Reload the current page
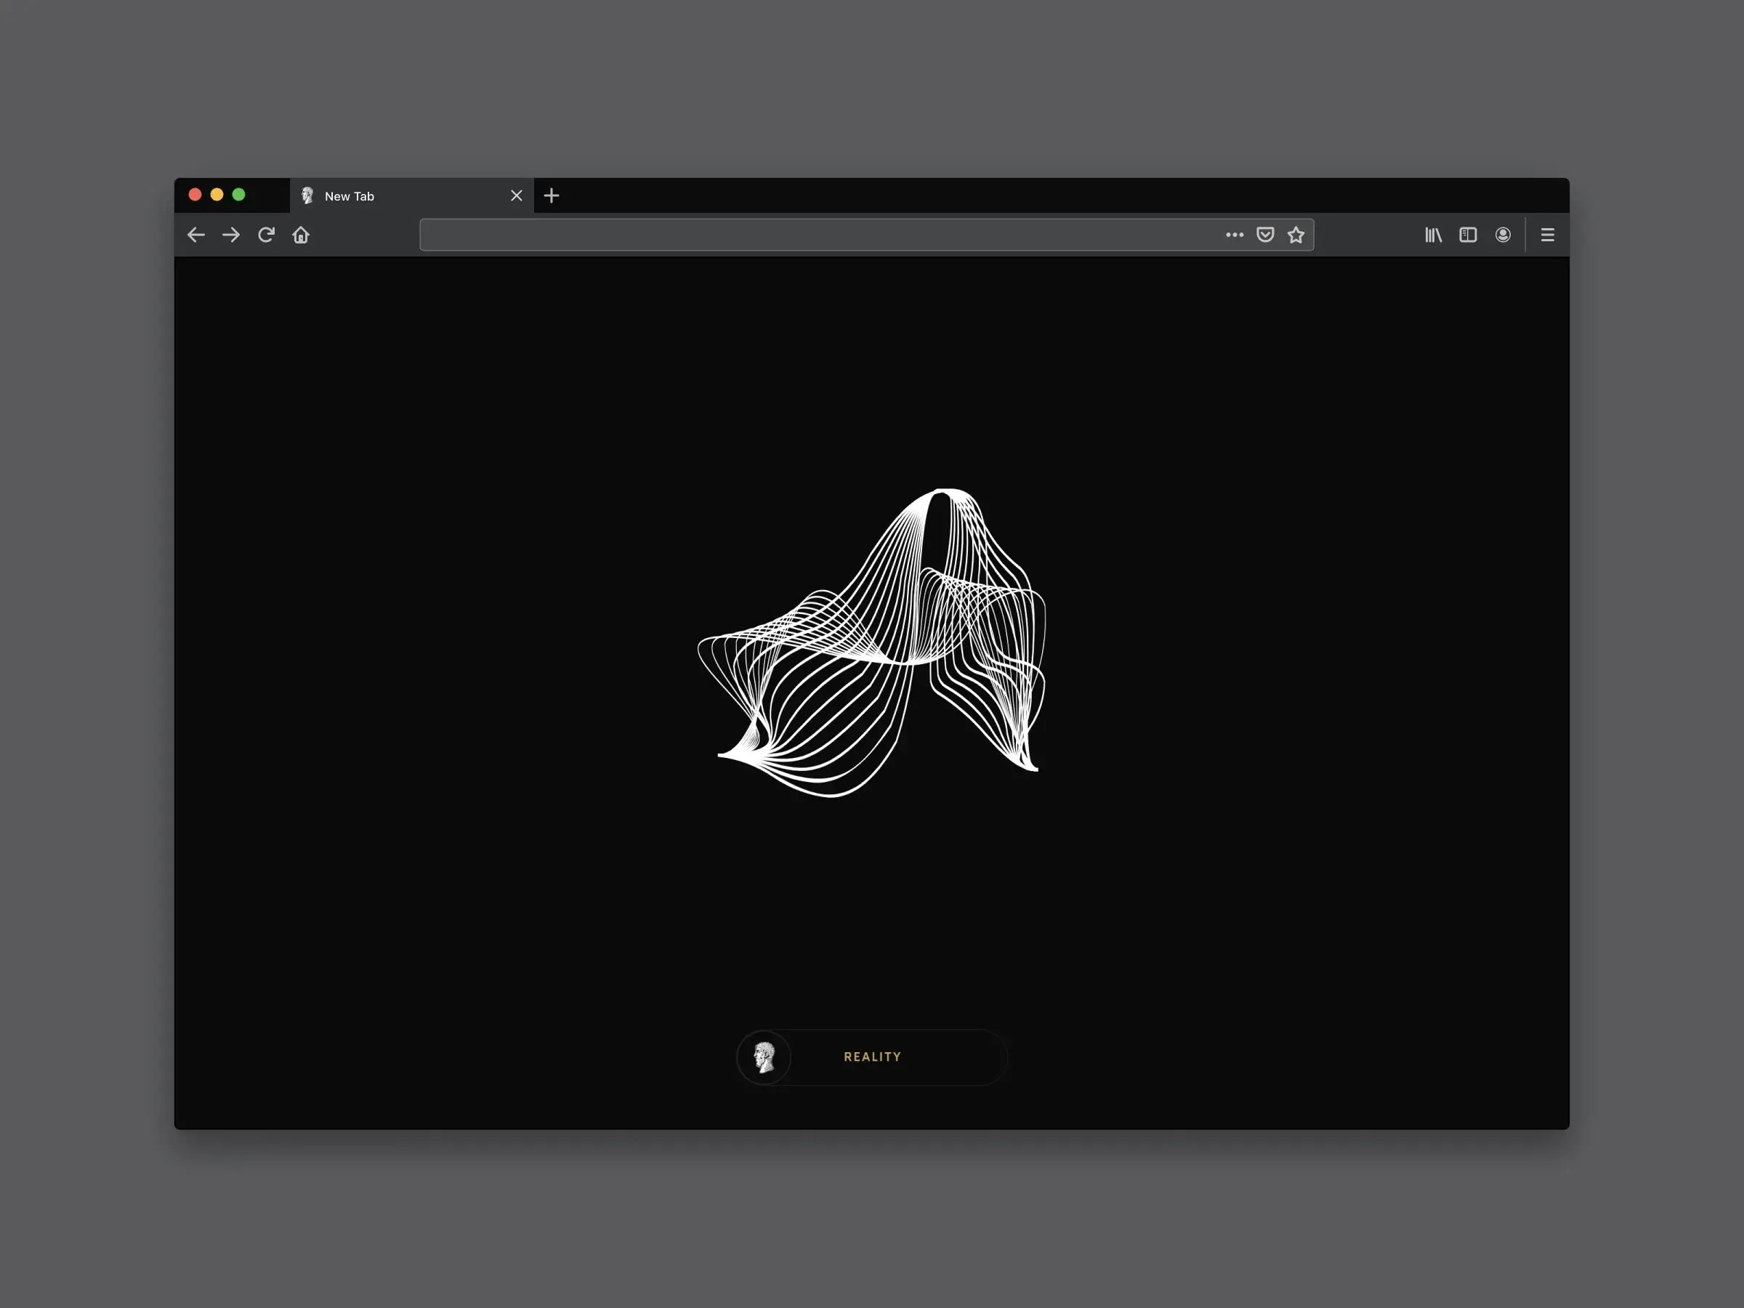 pyautogui.click(x=266, y=234)
